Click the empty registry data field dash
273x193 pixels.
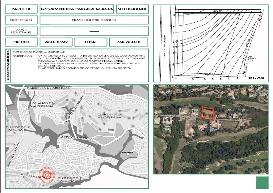(x=94, y=31)
